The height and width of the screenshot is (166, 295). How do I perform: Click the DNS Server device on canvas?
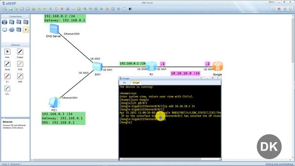[54, 29]
